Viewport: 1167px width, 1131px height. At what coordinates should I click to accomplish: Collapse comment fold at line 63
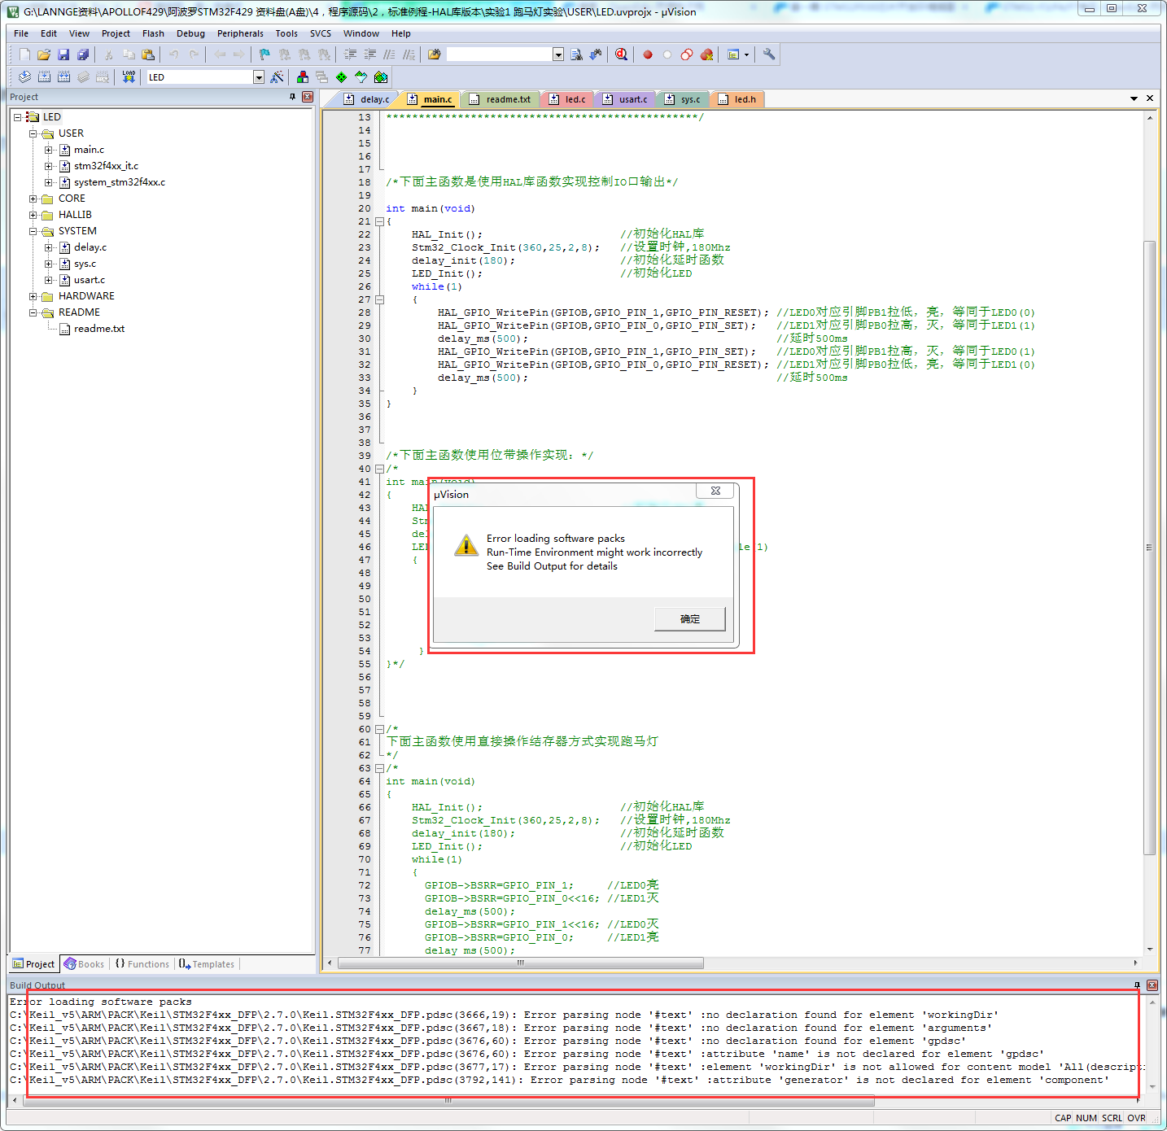click(x=379, y=768)
